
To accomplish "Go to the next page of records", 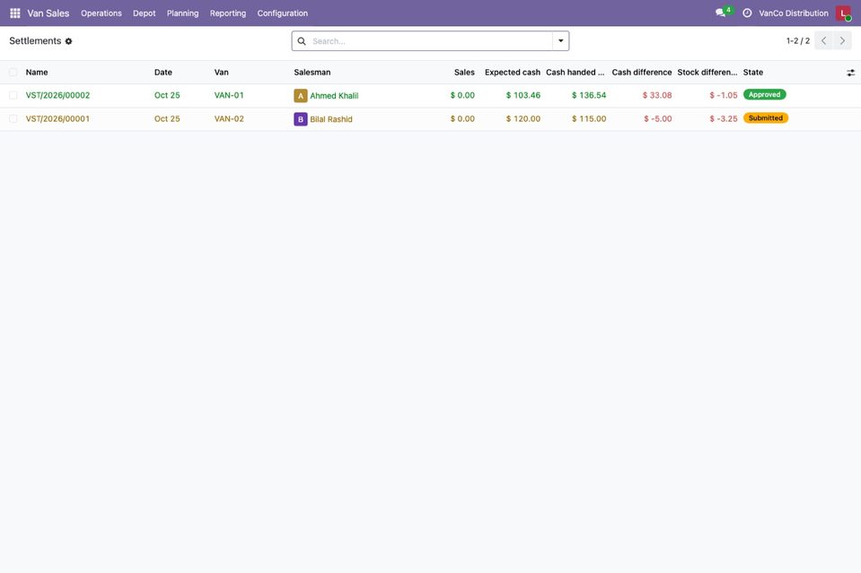I will tap(842, 41).
